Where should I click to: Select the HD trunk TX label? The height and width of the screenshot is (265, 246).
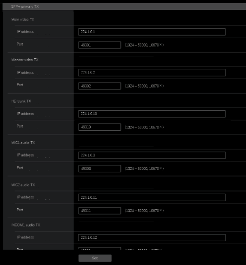pos(21,101)
